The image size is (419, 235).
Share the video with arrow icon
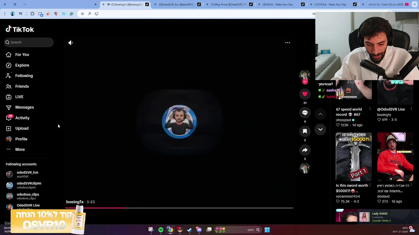305,150
